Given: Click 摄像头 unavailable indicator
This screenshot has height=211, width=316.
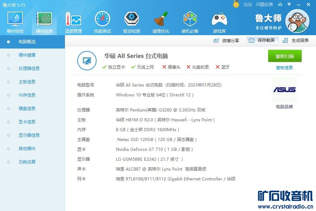Looking at the screenshot, I should click(x=171, y=67).
